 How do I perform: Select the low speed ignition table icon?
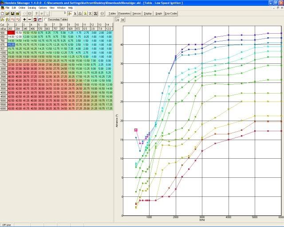(x=4, y=20)
